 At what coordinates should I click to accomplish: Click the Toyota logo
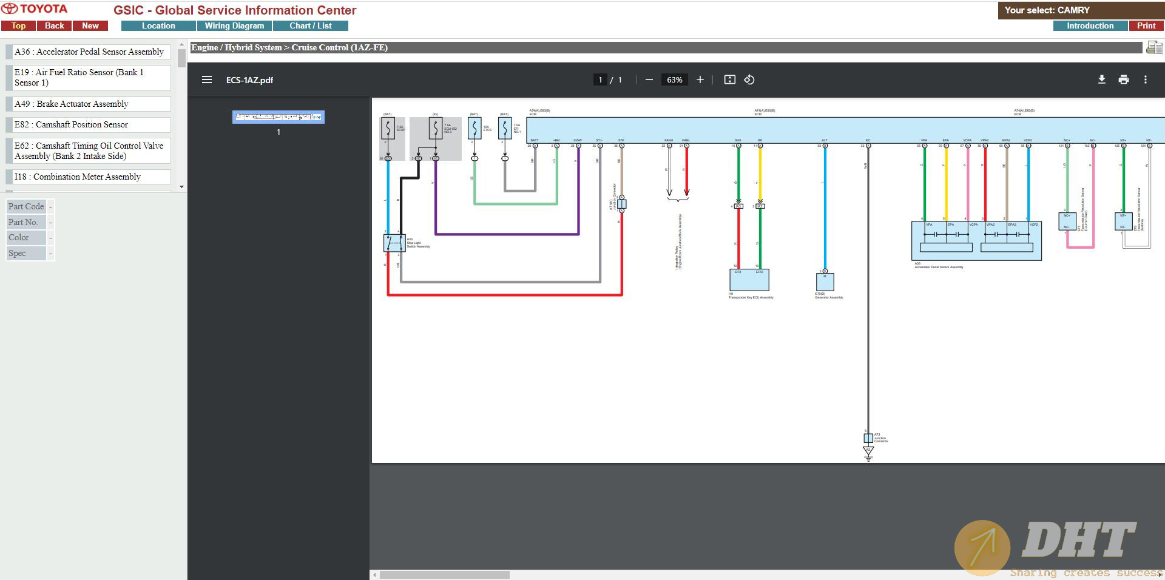pyautogui.click(x=35, y=9)
